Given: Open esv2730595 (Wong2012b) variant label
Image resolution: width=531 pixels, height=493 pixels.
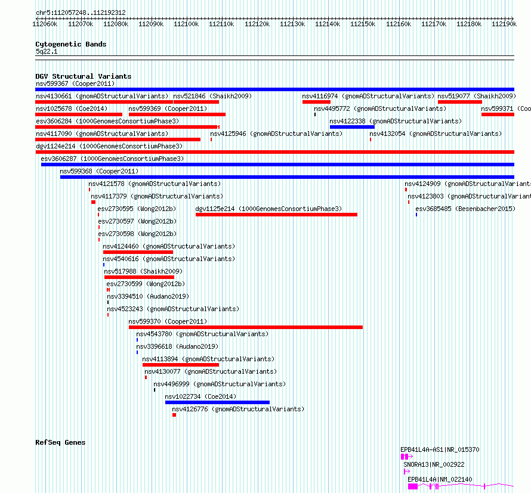Looking at the screenshot, I should click(137, 209).
